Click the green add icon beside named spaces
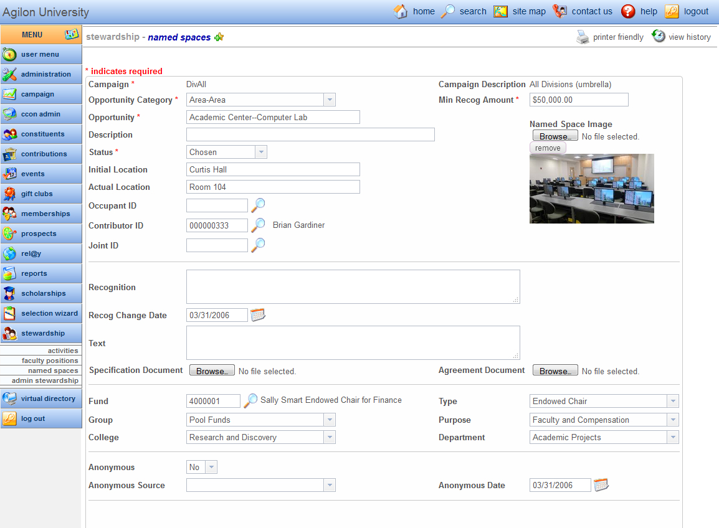Viewport: 719px width, 528px height. (219, 37)
